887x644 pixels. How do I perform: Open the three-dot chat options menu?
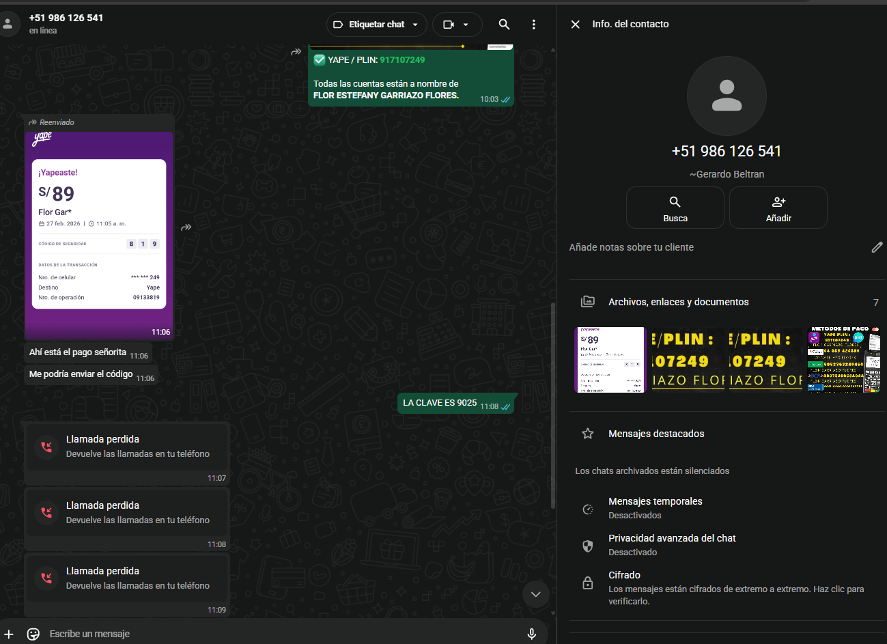click(x=533, y=25)
